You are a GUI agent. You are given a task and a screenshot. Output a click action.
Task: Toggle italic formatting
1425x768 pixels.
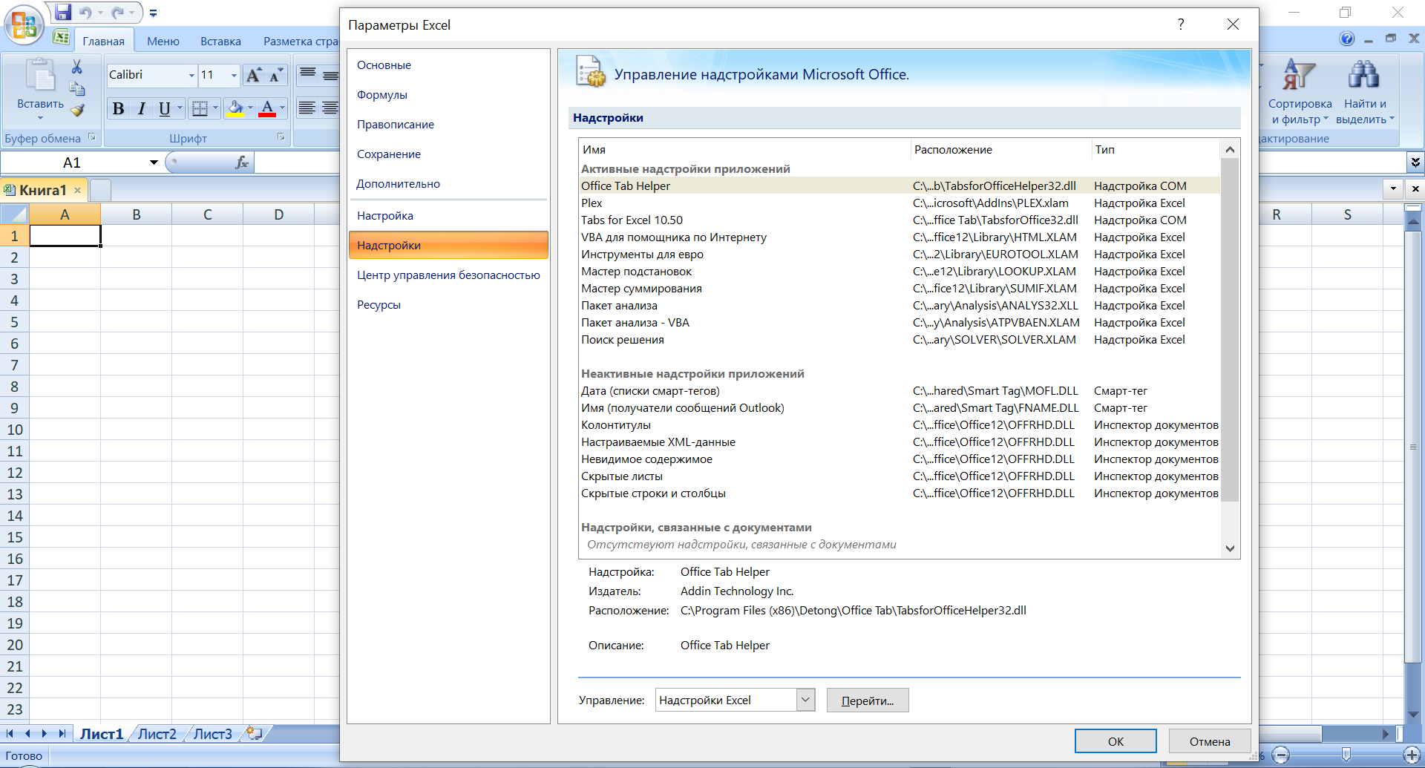pos(141,109)
